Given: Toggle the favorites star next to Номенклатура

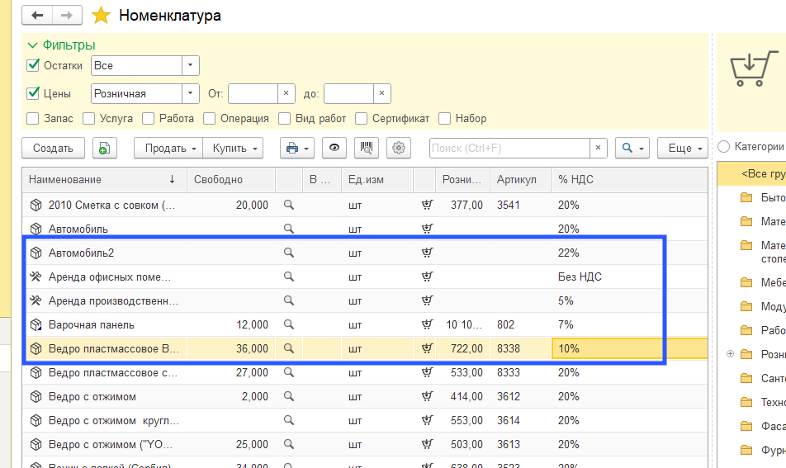Looking at the screenshot, I should 101,15.
